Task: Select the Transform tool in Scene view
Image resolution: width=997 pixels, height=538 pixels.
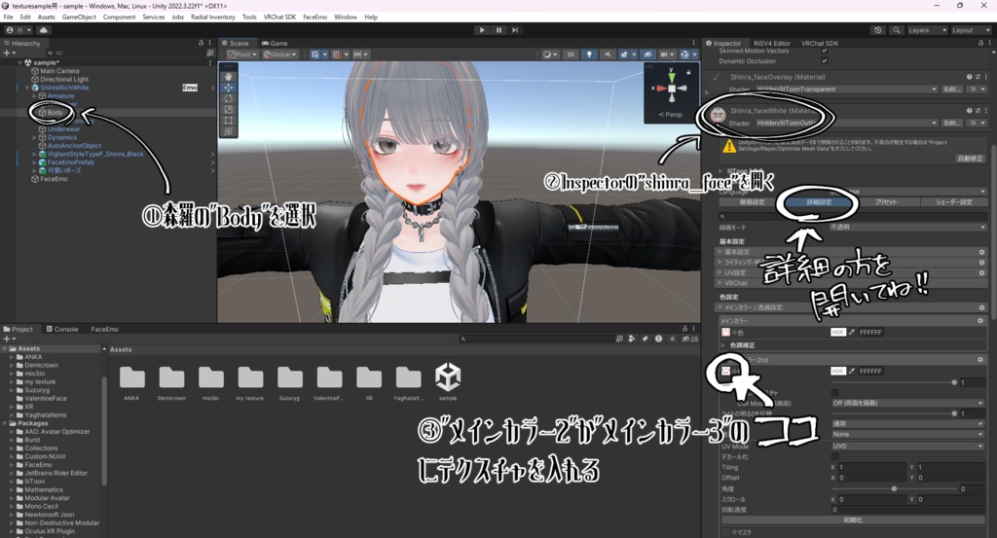Action: tap(228, 131)
